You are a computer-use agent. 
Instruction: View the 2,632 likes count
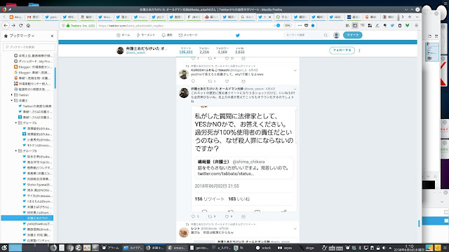coord(240,50)
